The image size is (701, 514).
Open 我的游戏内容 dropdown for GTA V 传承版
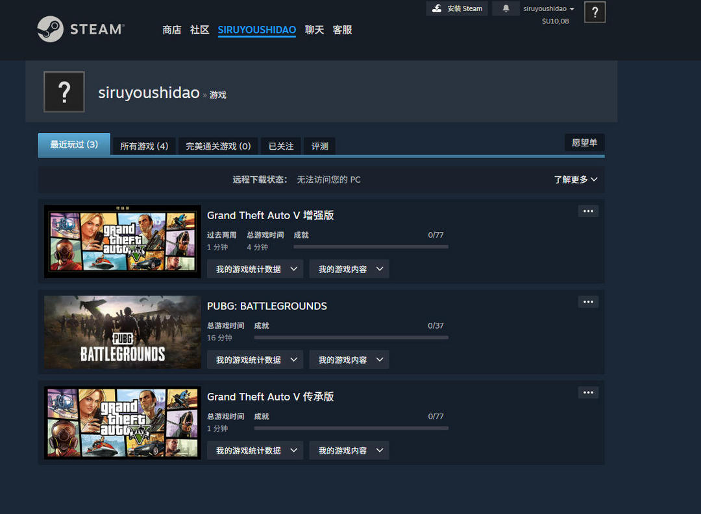pos(349,450)
